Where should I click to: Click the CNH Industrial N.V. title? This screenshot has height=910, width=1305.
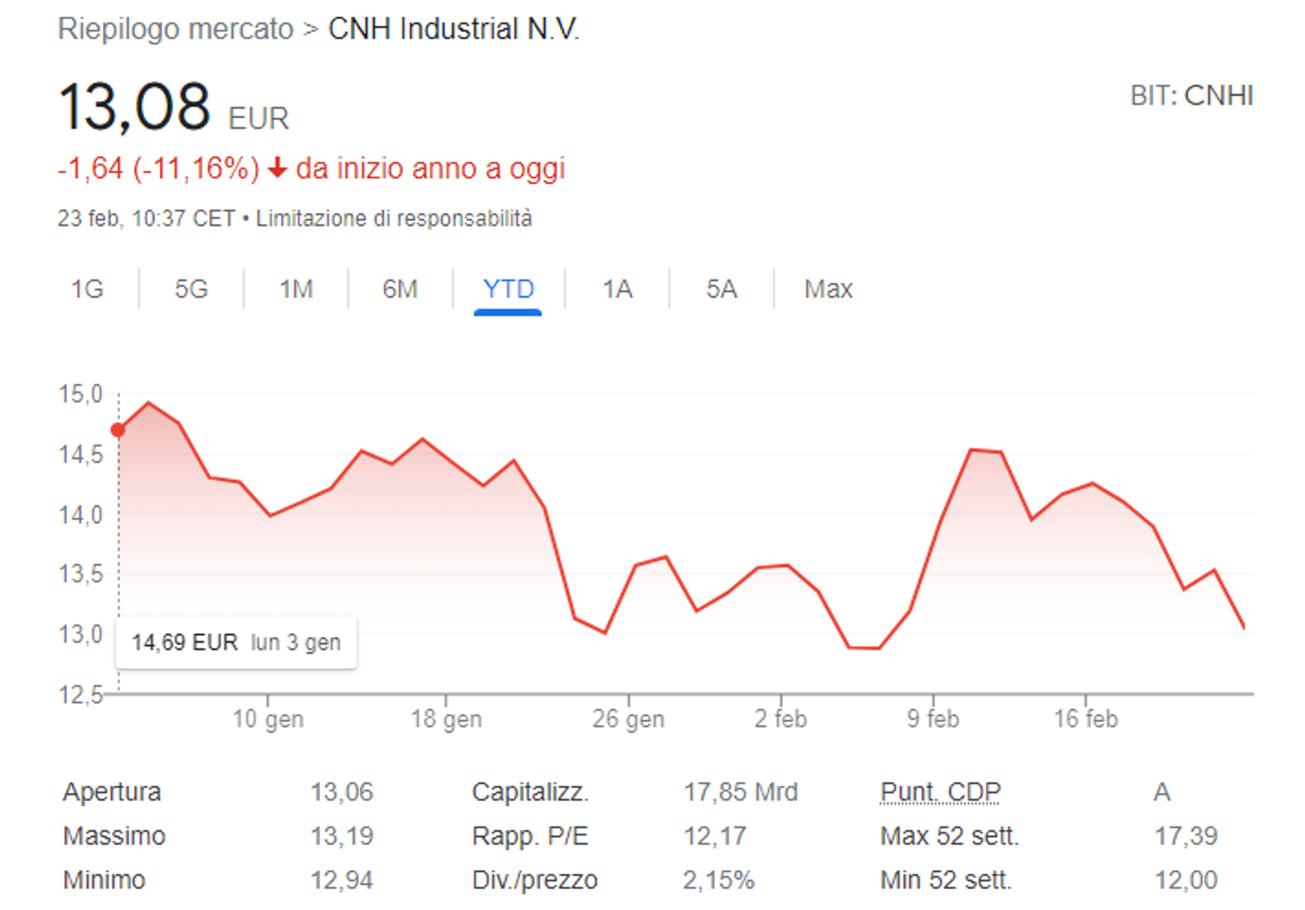pyautogui.click(x=453, y=29)
